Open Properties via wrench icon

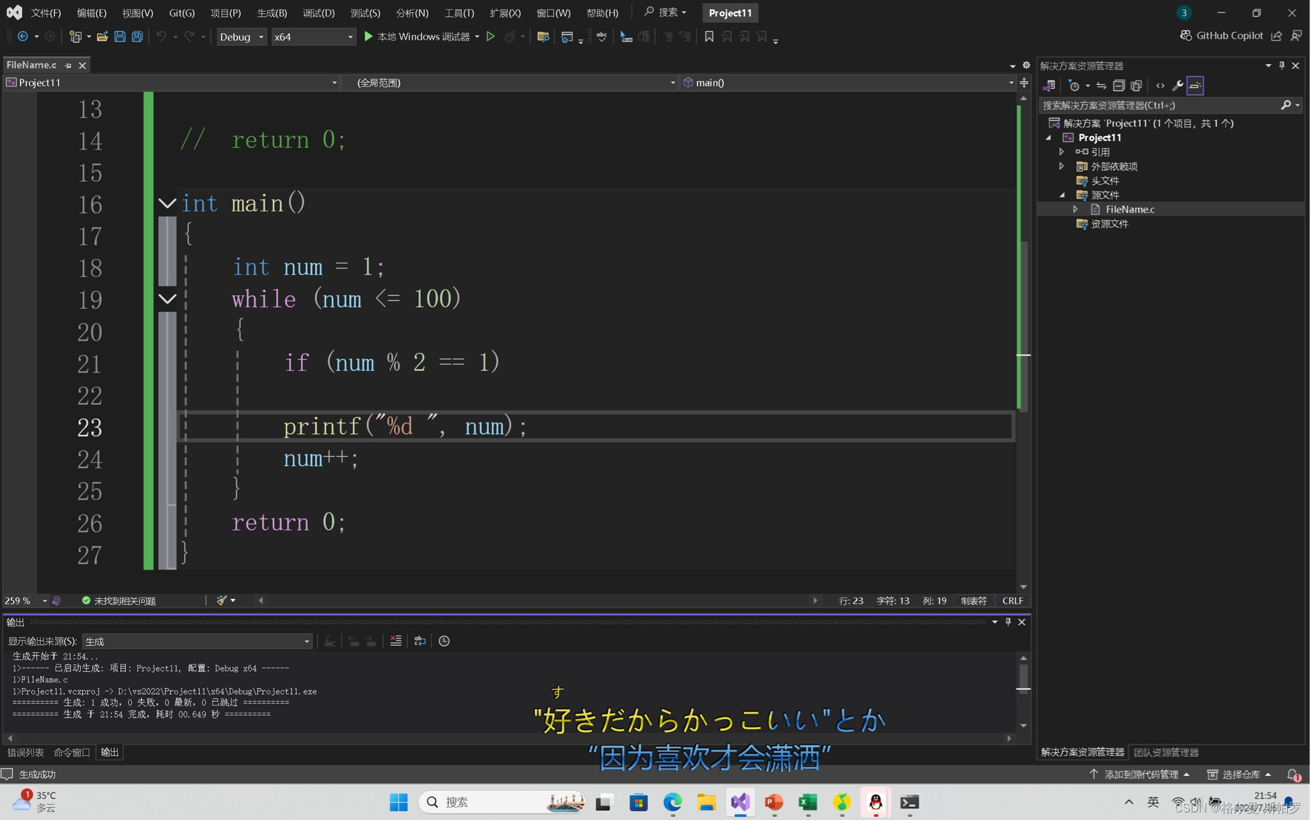pyautogui.click(x=1177, y=85)
